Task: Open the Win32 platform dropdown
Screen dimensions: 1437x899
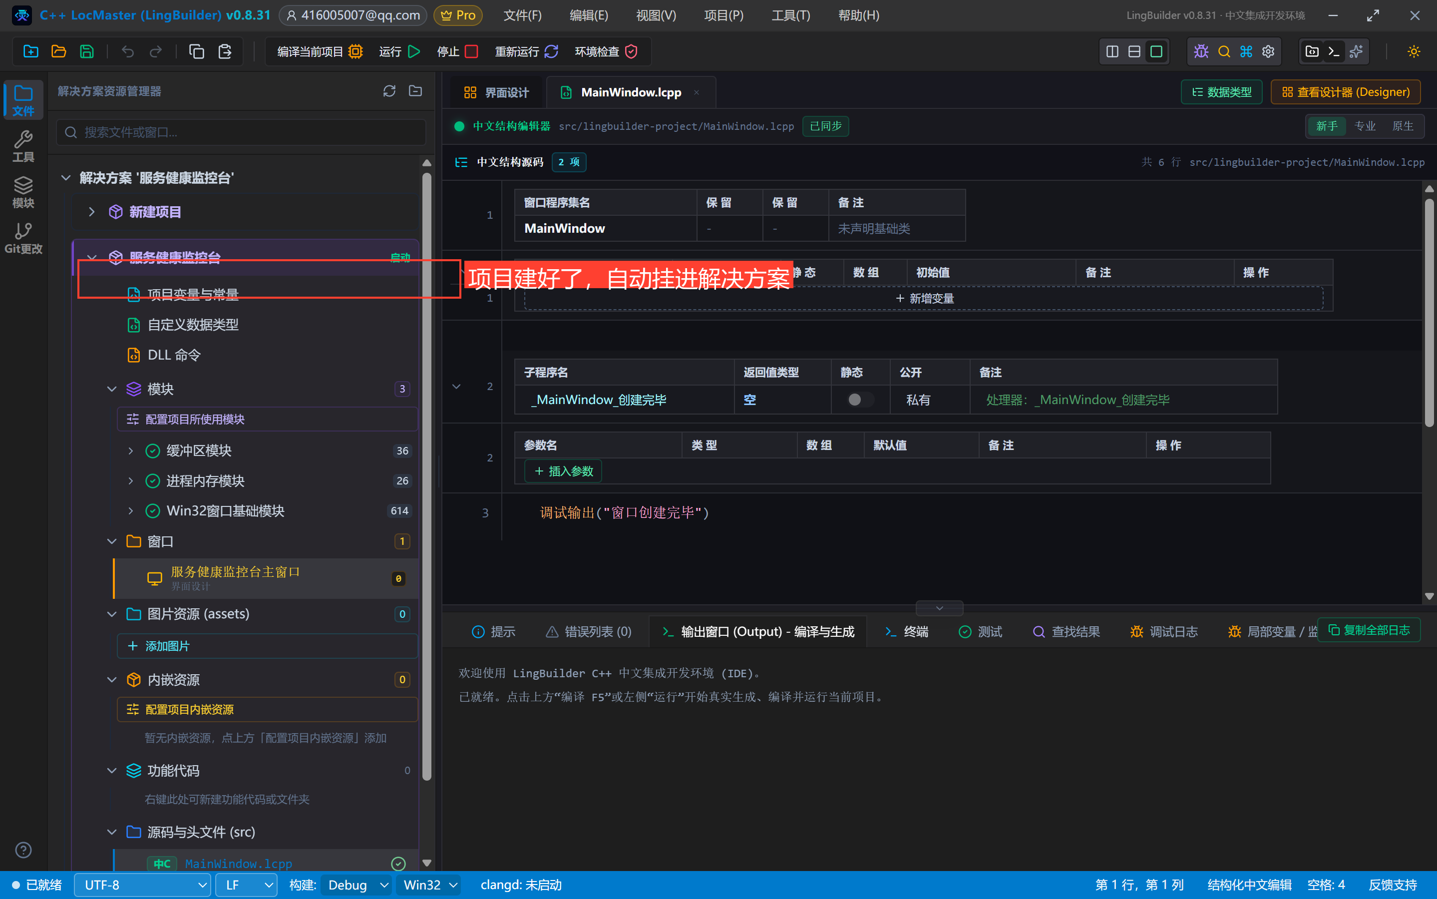Action: click(430, 885)
